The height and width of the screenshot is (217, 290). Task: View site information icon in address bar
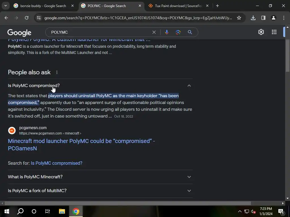39,18
